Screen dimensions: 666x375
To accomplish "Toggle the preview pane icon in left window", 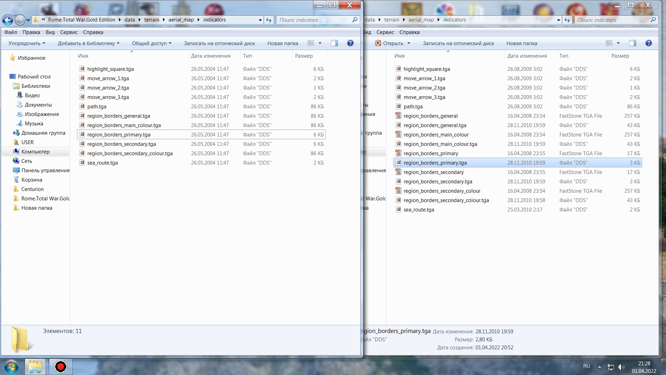I will click(334, 43).
